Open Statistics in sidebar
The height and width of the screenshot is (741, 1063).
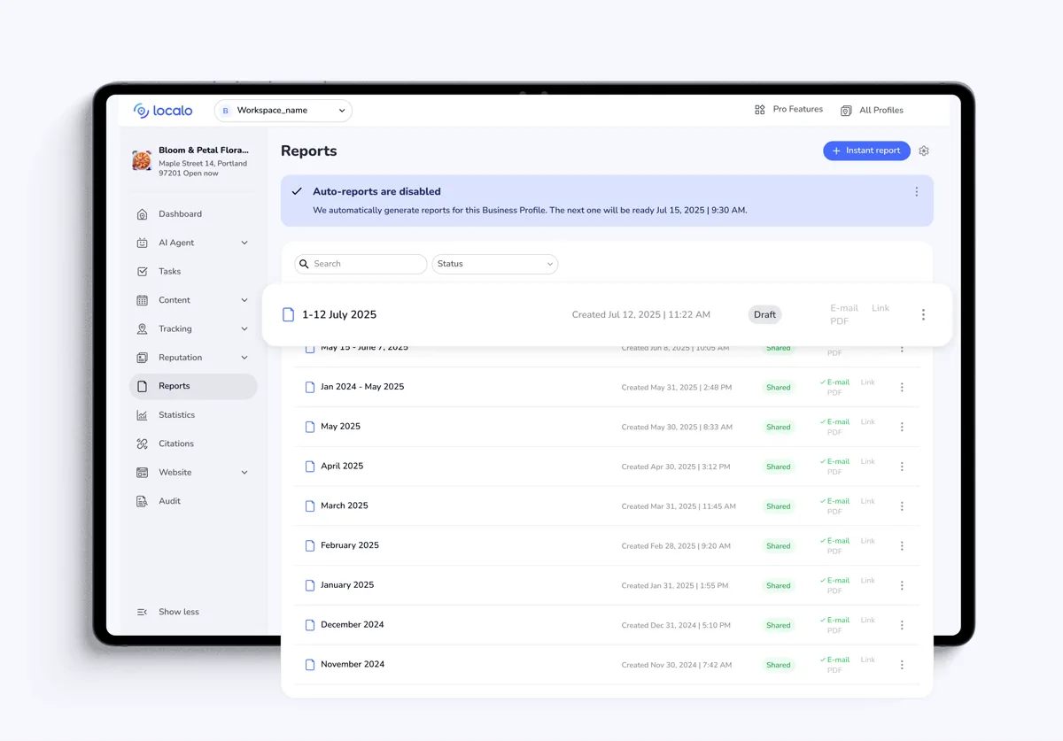(176, 415)
